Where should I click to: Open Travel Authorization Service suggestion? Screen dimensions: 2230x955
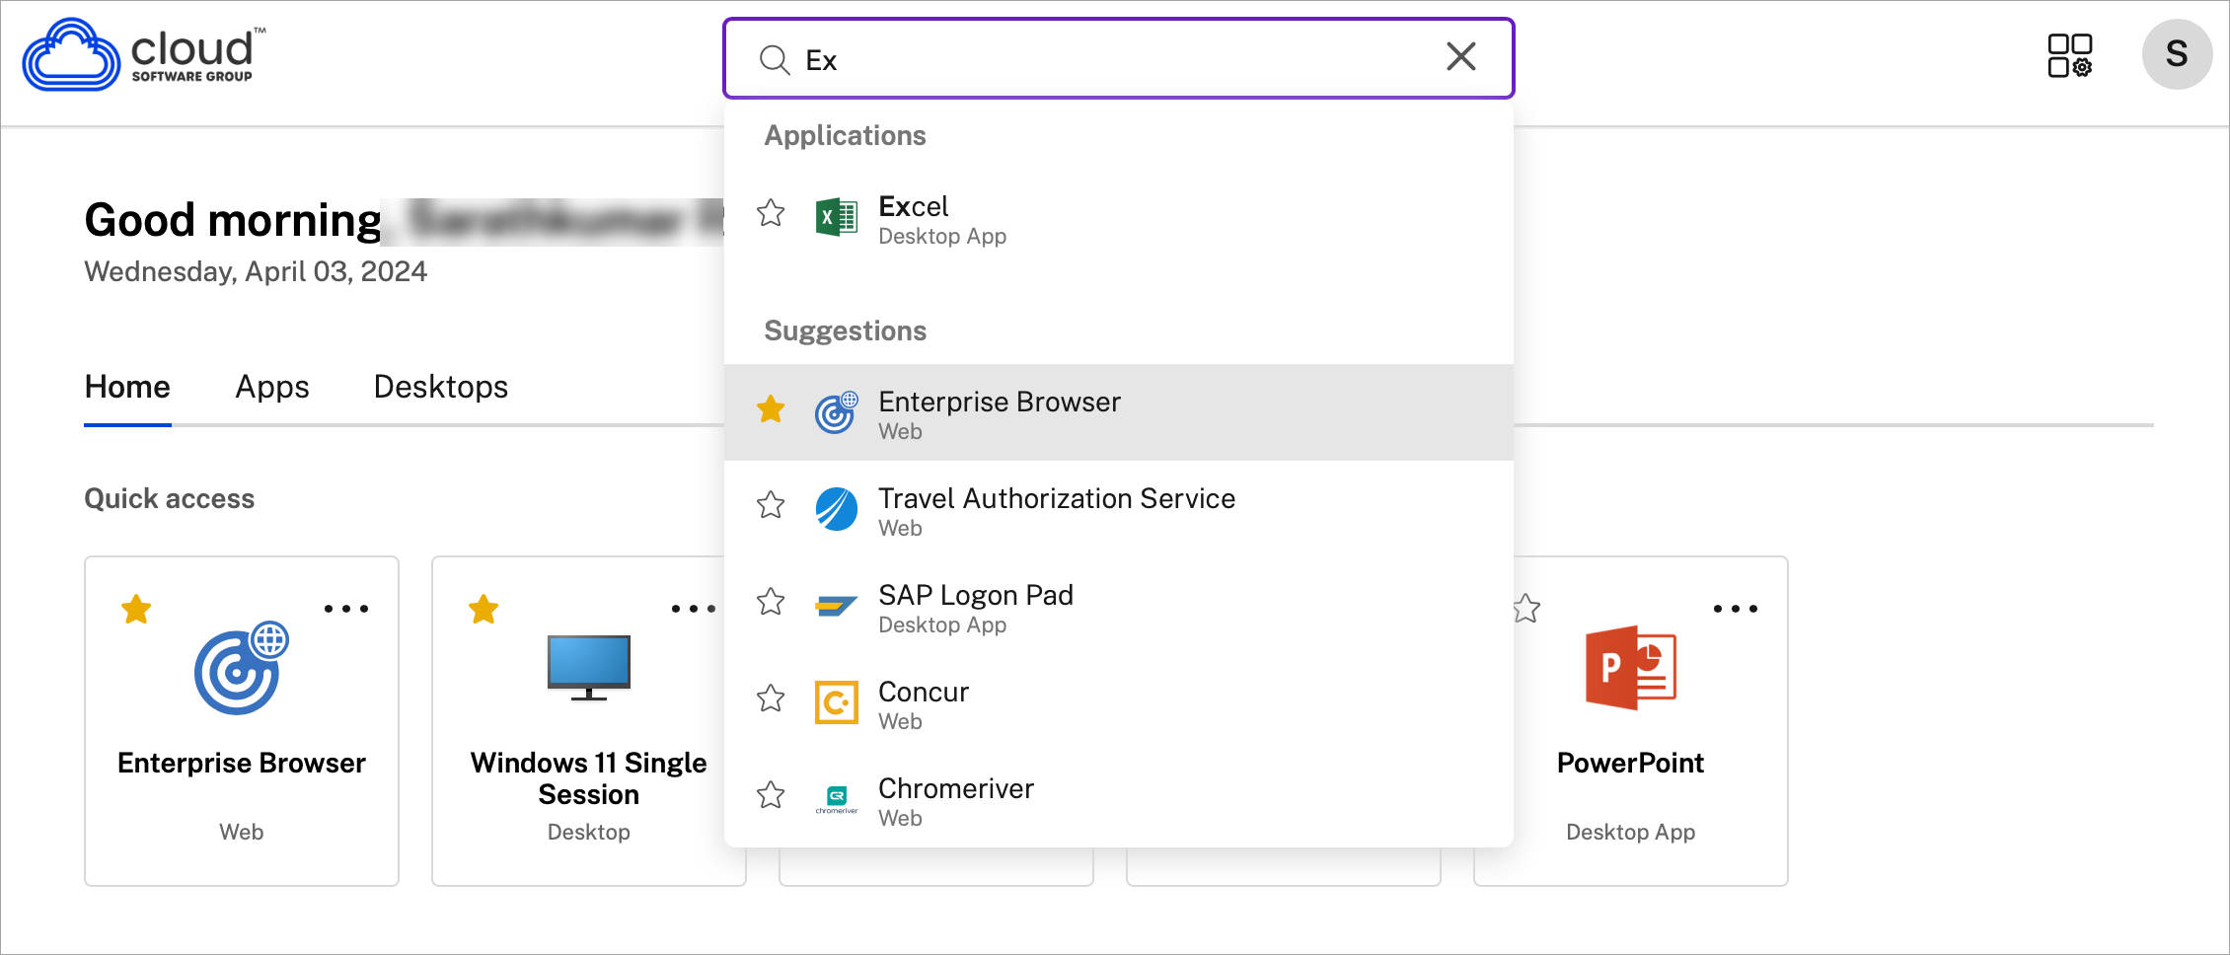tap(1119, 509)
